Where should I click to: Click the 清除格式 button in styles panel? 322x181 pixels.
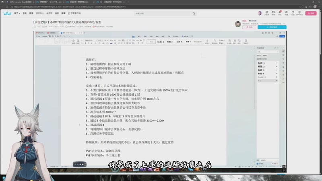(265, 56)
